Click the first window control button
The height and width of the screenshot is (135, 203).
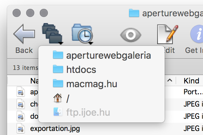click(17, 13)
